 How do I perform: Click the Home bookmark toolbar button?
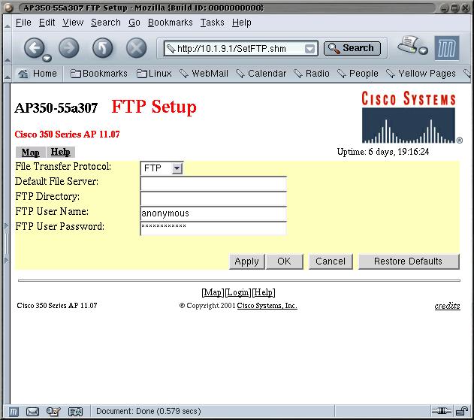click(37, 74)
